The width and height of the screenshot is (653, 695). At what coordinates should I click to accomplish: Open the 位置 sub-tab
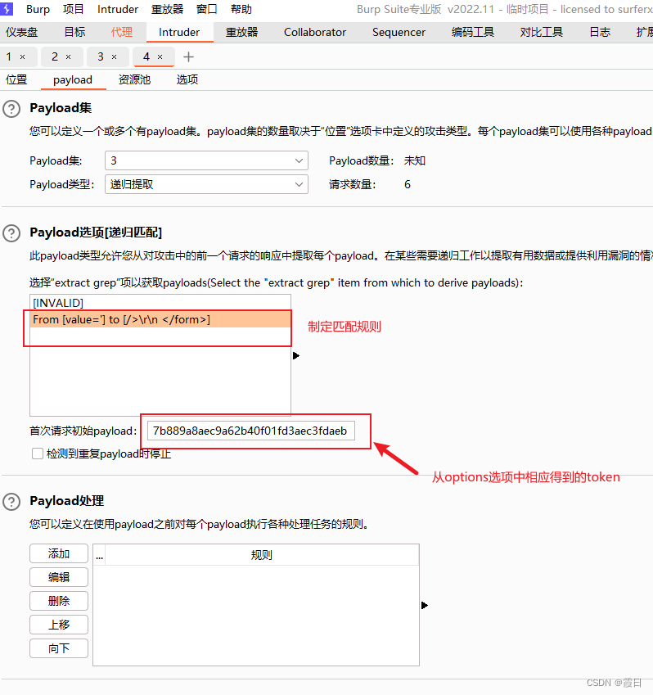16,79
